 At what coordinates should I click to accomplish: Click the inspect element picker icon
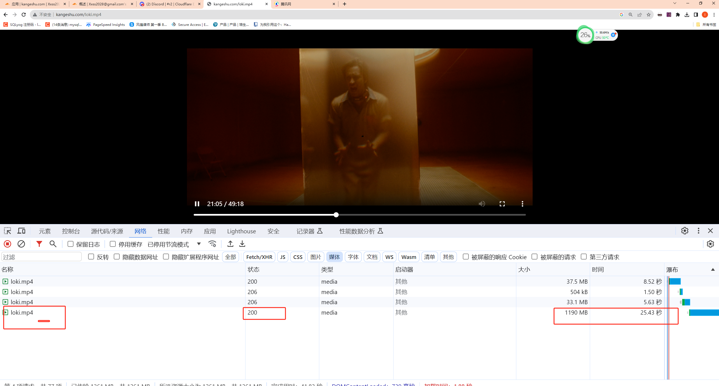click(8, 231)
